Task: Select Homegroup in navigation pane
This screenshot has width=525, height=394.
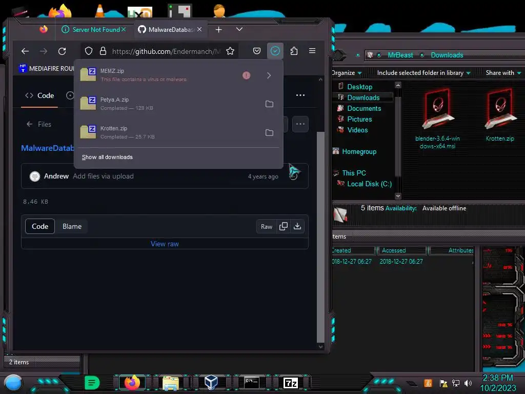Action: click(359, 151)
